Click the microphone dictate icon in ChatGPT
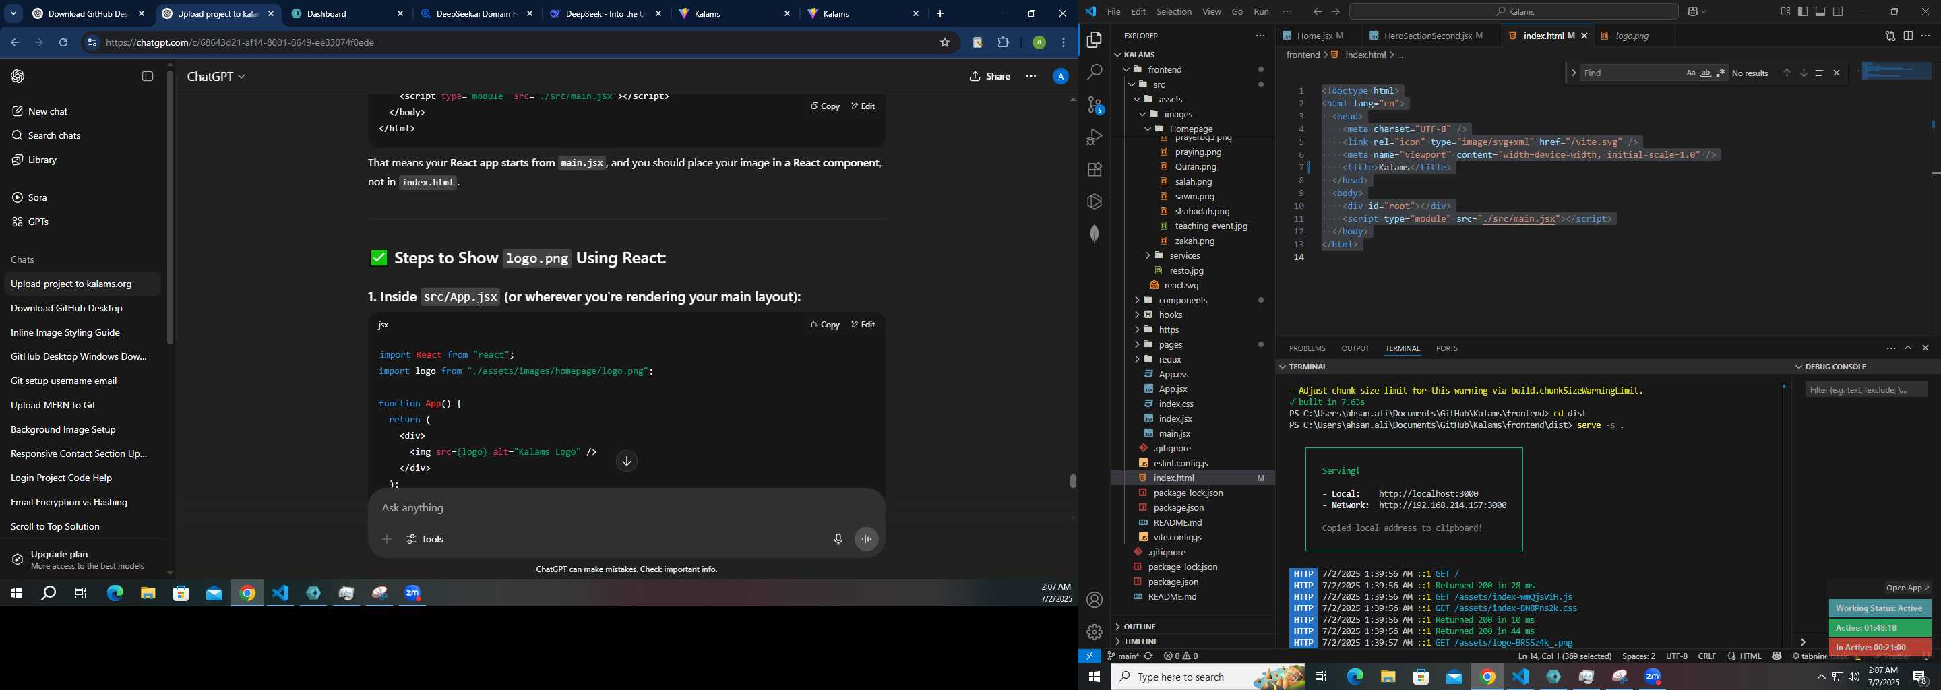 click(838, 539)
